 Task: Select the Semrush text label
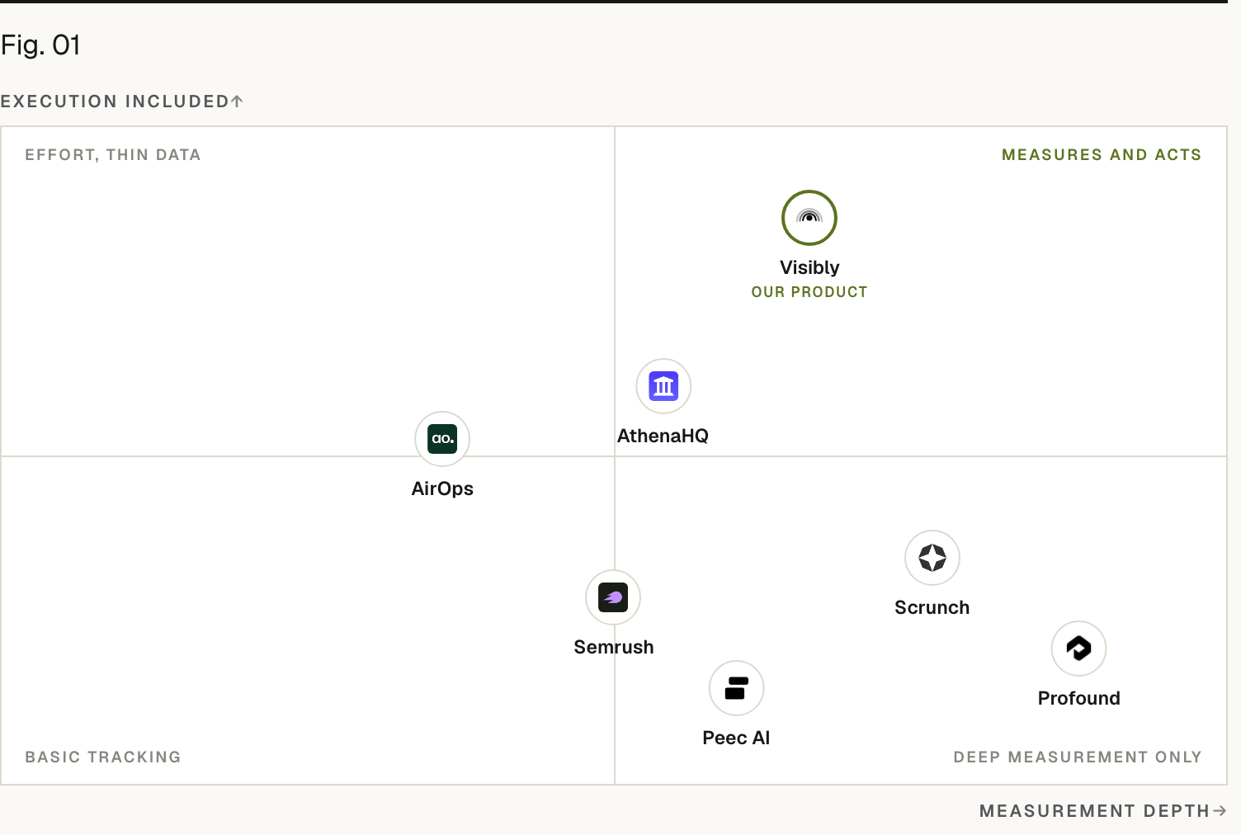[x=614, y=647]
